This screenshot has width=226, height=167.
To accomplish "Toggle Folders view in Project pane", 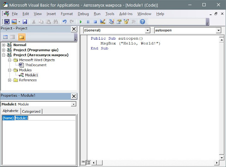I will [22, 37].
